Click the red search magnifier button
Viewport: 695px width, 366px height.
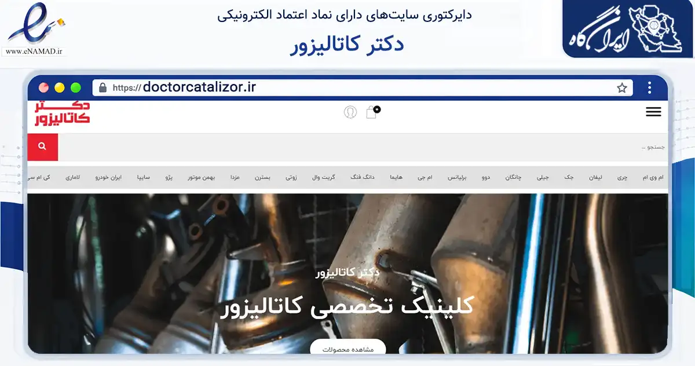coord(42,147)
